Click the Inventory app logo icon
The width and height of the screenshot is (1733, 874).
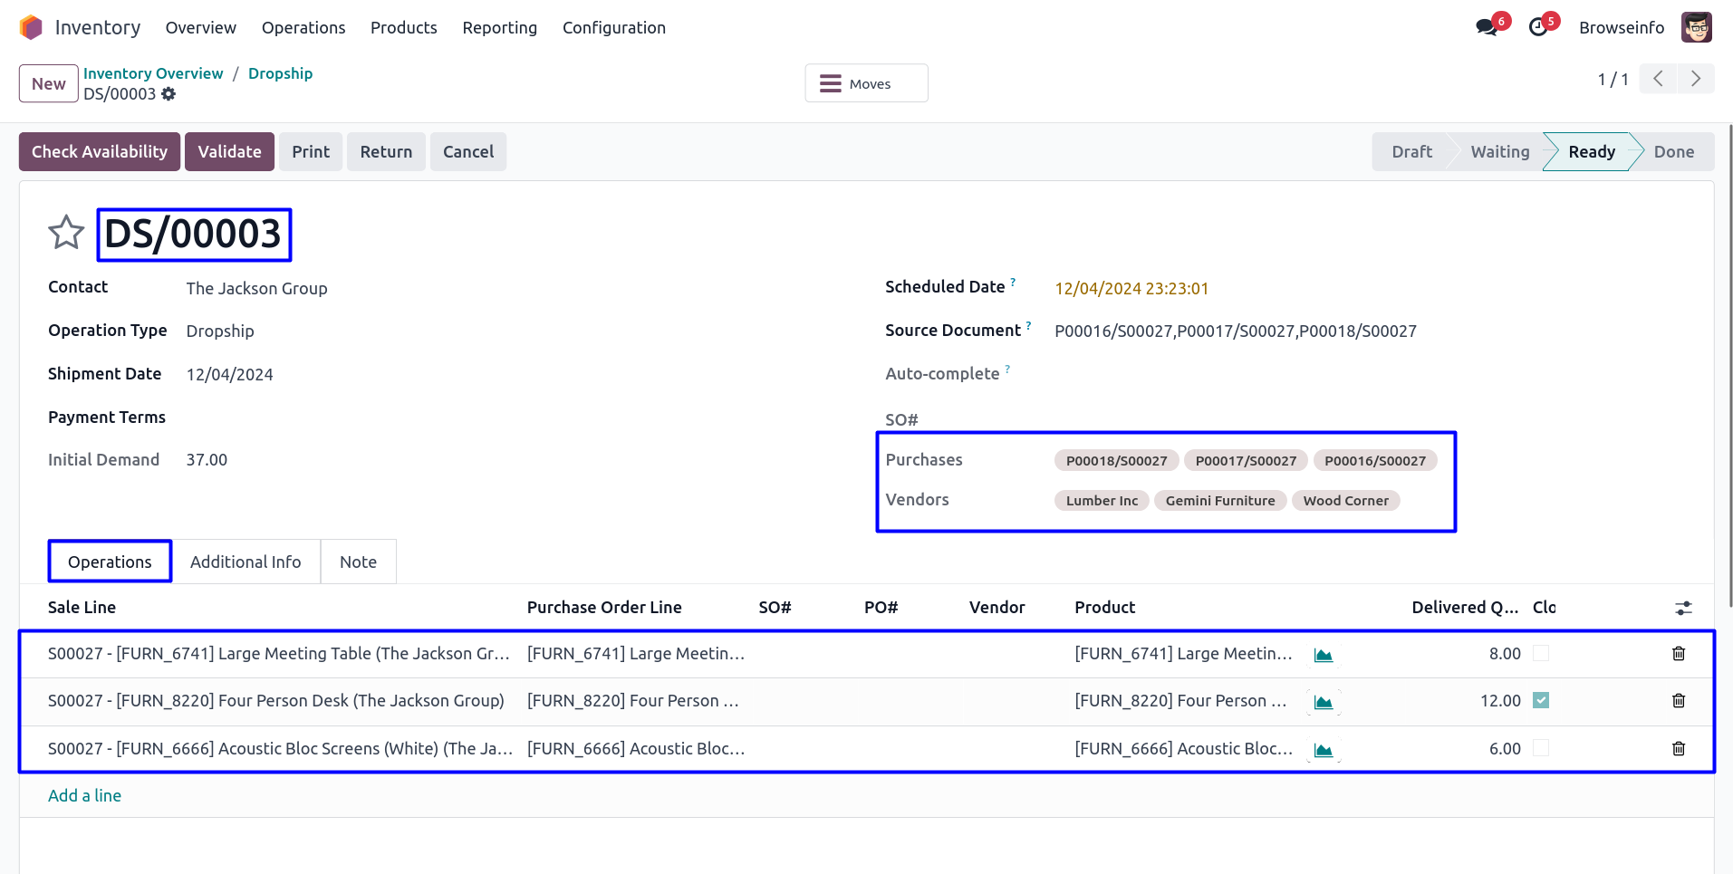31,27
